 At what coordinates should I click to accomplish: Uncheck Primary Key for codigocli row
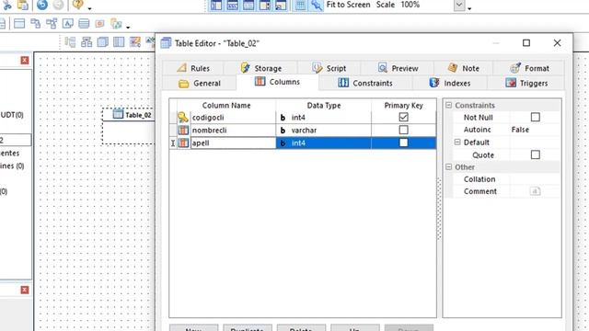(403, 117)
